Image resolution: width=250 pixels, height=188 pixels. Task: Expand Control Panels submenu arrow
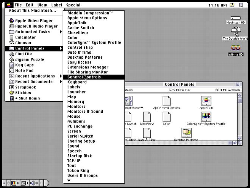point(61,48)
